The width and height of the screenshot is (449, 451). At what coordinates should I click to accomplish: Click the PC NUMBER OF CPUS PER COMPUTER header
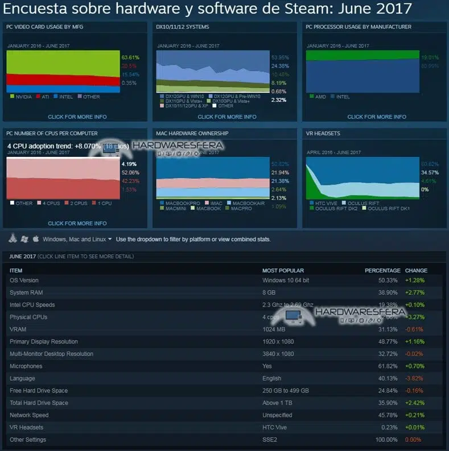pyautogui.click(x=52, y=134)
